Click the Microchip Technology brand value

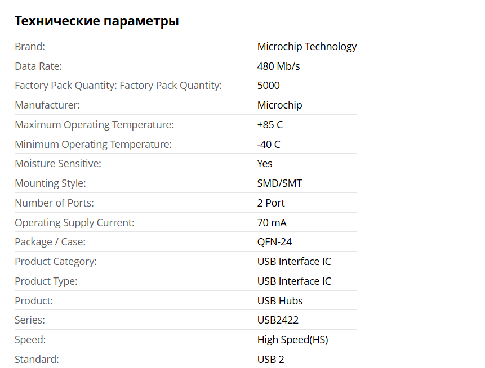(306, 47)
